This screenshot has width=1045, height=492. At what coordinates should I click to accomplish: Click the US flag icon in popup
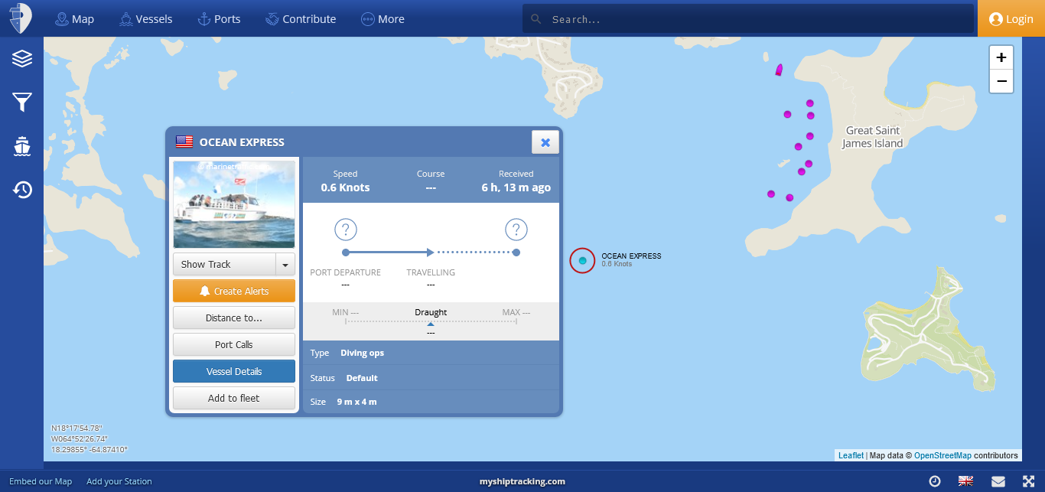pos(184,142)
